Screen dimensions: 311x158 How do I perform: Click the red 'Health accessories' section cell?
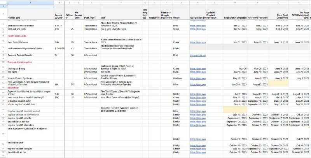[x=31, y=36]
